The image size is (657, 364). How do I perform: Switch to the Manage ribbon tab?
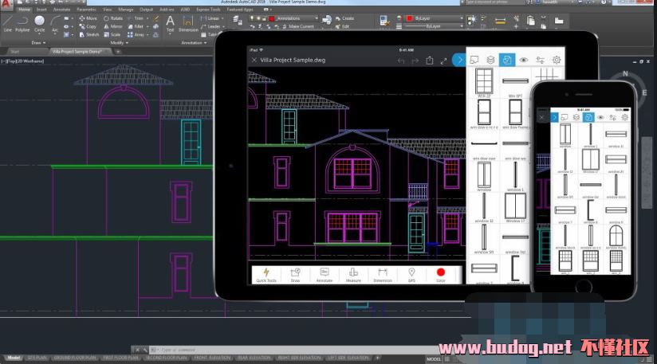126,10
